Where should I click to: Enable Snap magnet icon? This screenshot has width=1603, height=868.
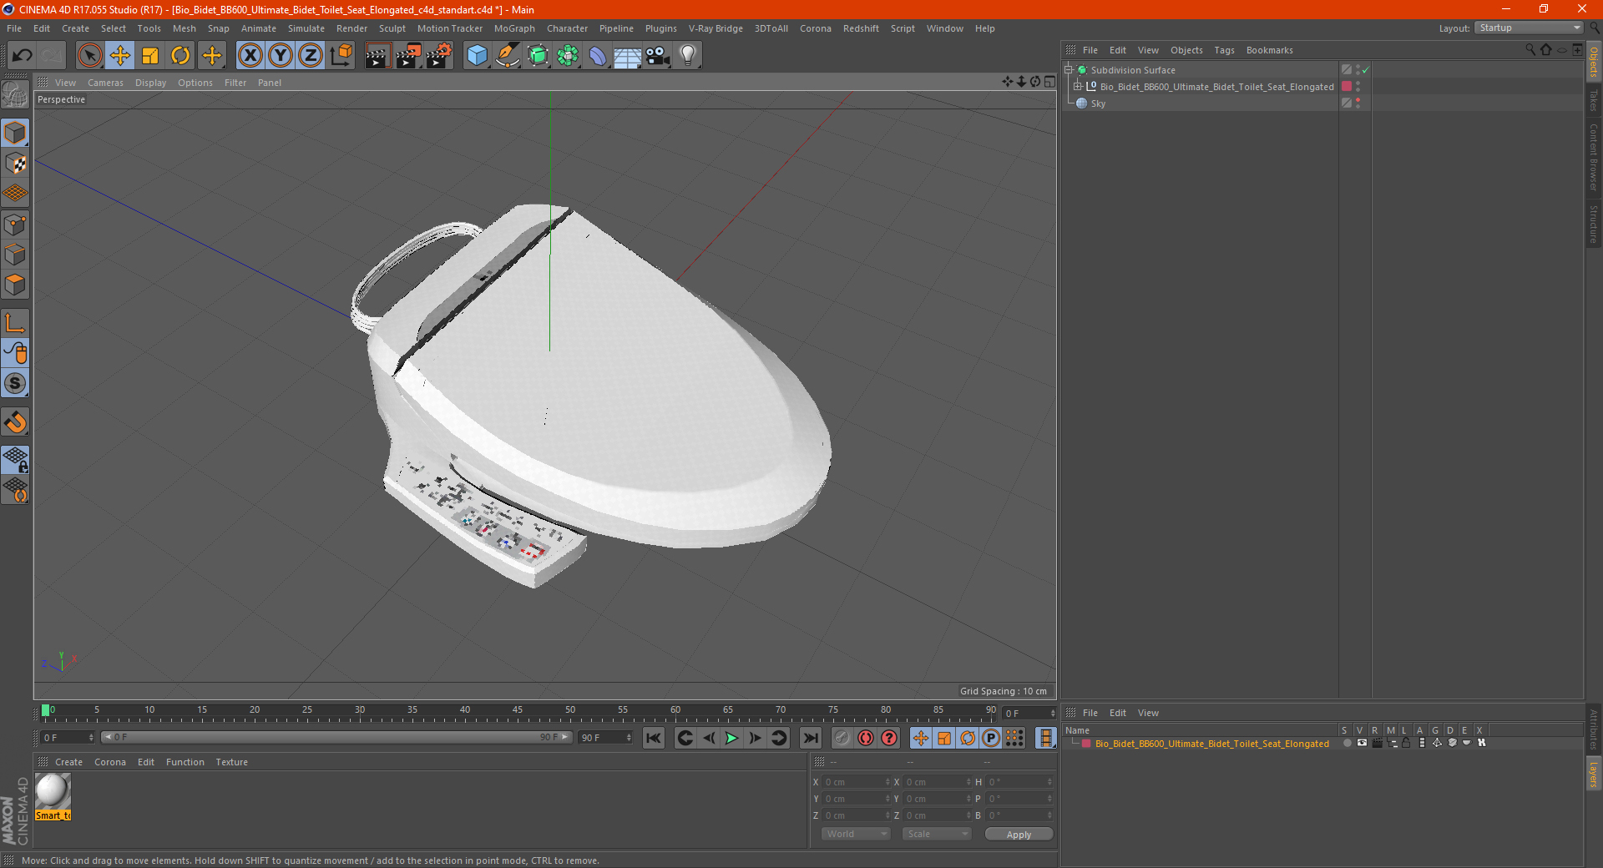click(15, 422)
